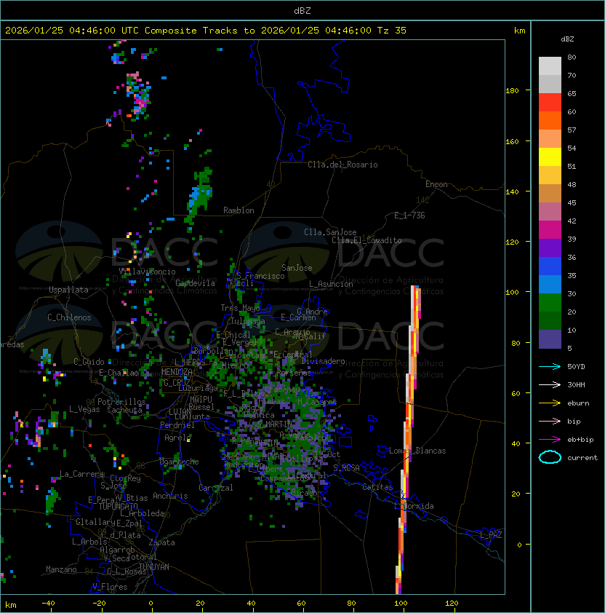605x613 pixels.
Task: Click the tan 45-48 dBZ swatch
Action: coord(550,193)
